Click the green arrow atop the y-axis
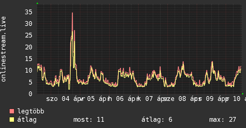246x128 pixels. pyautogui.click(x=37, y=3)
